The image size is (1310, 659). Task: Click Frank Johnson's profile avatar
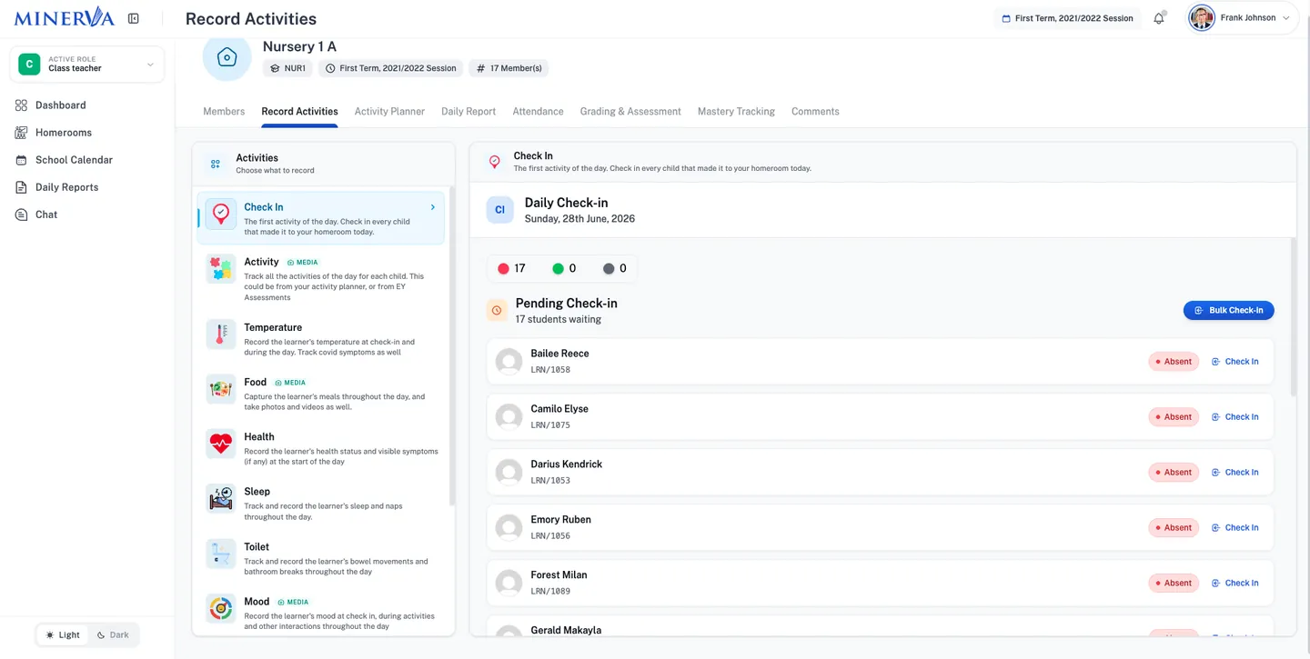[1202, 18]
